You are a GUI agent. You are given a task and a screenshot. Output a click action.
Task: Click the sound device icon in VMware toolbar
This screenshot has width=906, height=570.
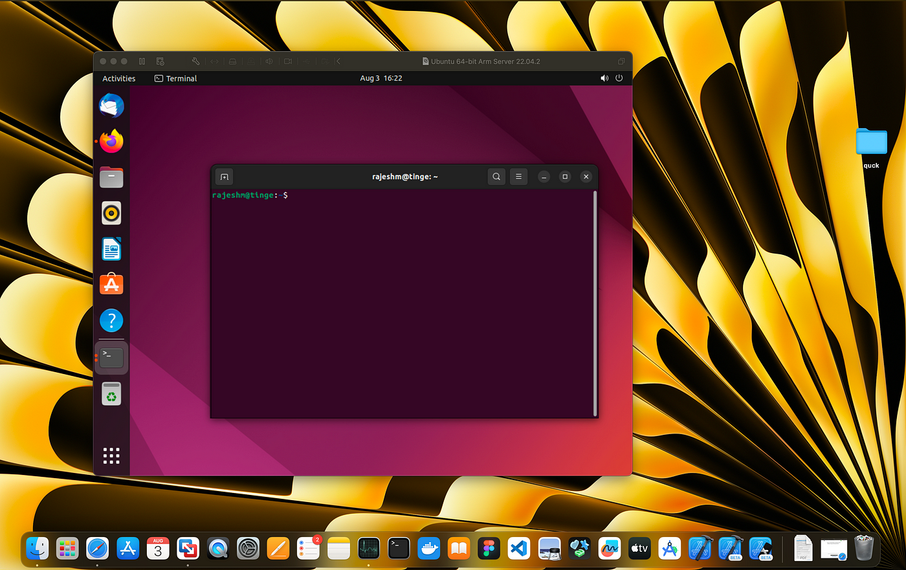click(269, 61)
